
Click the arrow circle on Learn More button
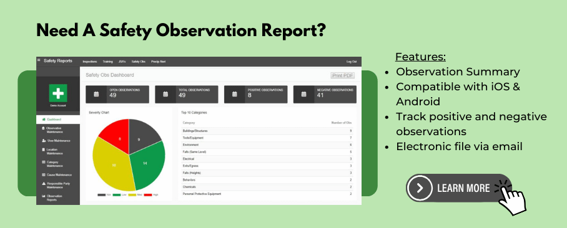tap(420, 188)
